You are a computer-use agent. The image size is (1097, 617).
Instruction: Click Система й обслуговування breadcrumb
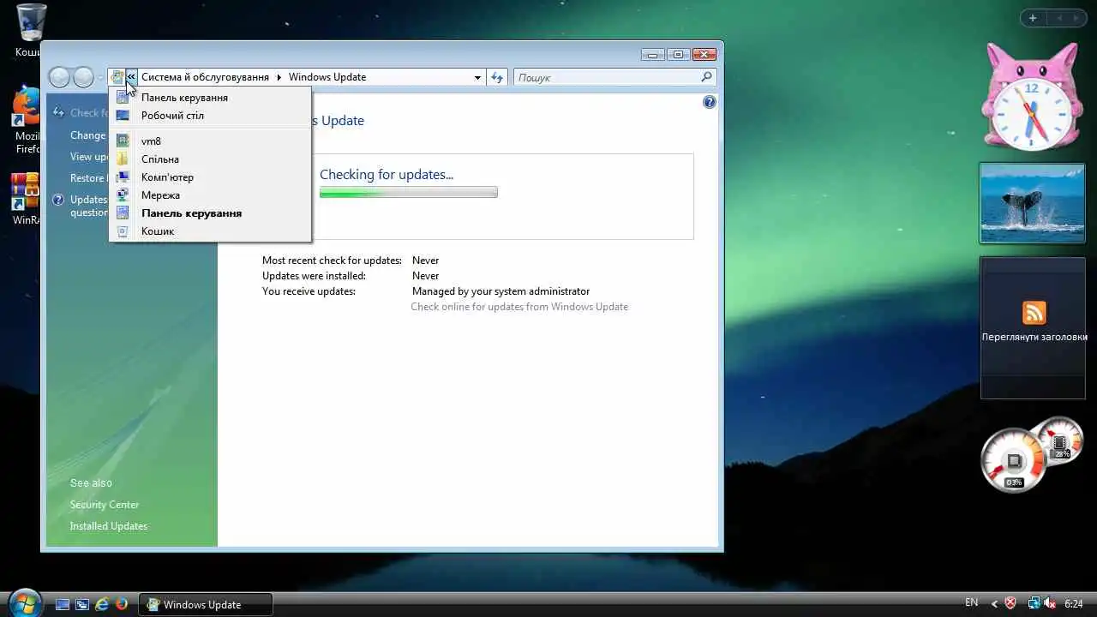point(205,77)
